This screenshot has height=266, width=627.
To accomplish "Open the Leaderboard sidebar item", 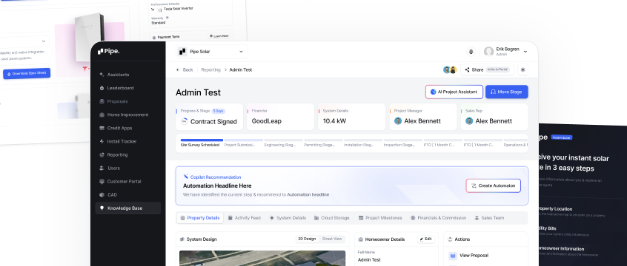I will click(x=127, y=88).
